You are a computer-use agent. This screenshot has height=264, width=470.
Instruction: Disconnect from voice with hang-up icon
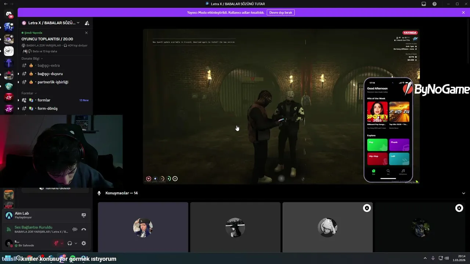coord(84,229)
